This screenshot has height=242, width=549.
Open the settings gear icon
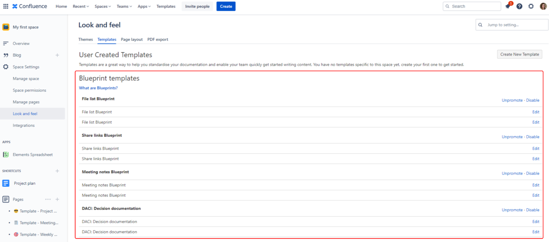click(531, 6)
